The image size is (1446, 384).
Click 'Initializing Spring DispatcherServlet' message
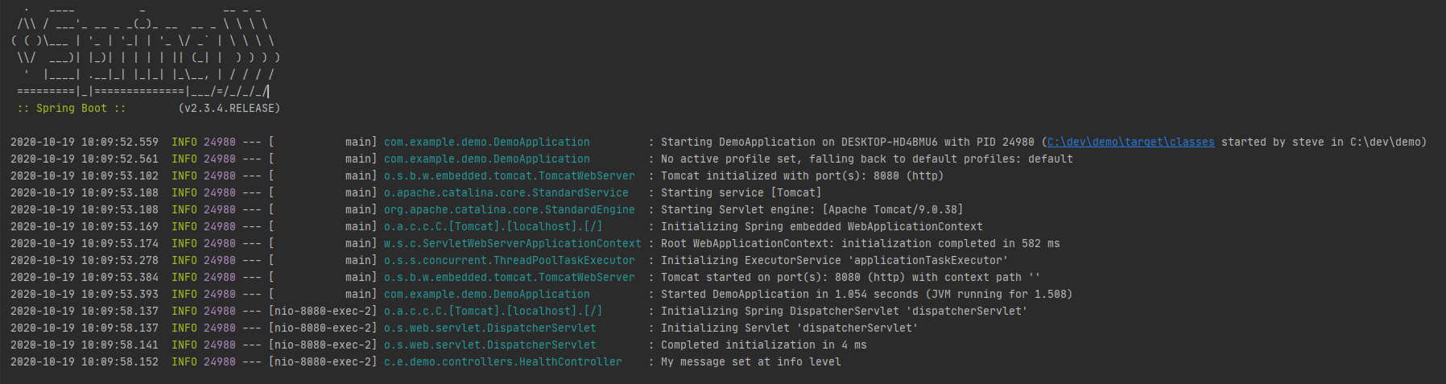click(845, 312)
